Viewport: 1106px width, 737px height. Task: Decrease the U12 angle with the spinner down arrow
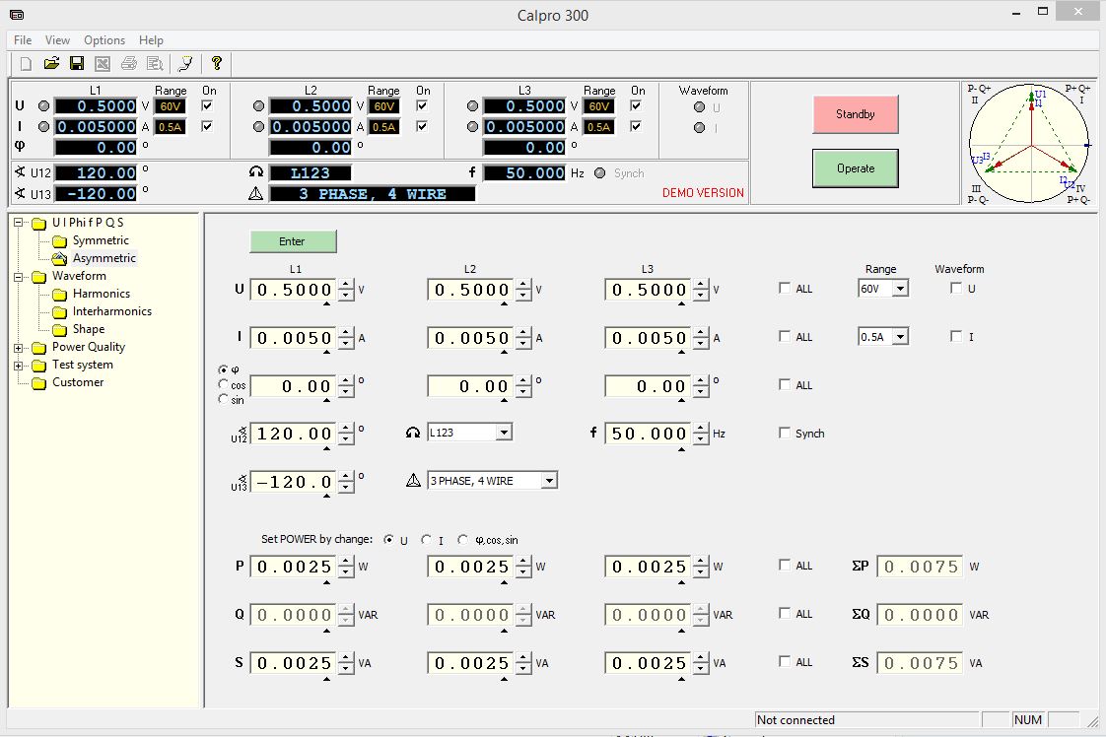click(346, 439)
